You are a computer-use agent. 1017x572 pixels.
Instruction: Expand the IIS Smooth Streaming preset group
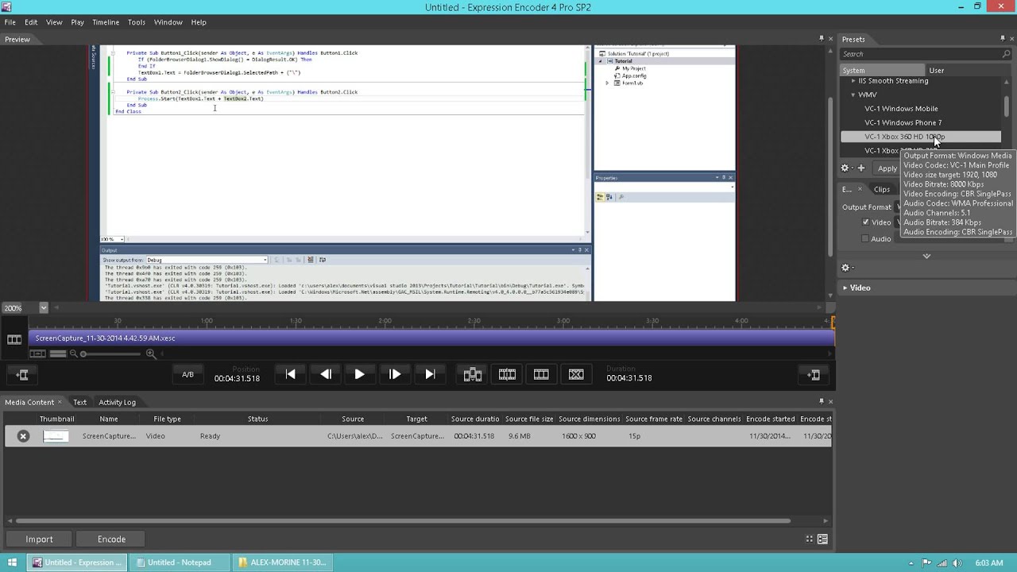point(853,81)
